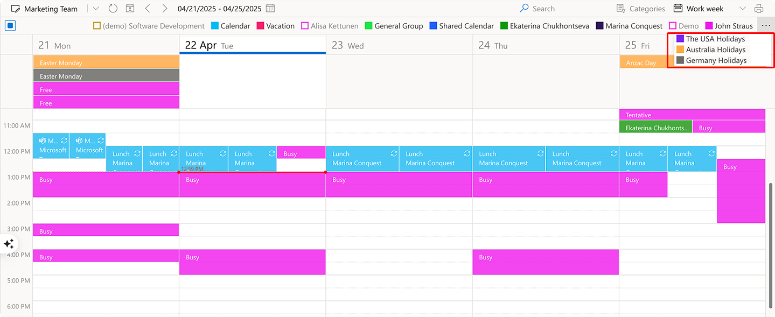The height and width of the screenshot is (317, 775).
Task: Open Wednesday 1:00 PM Busy event
Action: click(x=399, y=185)
